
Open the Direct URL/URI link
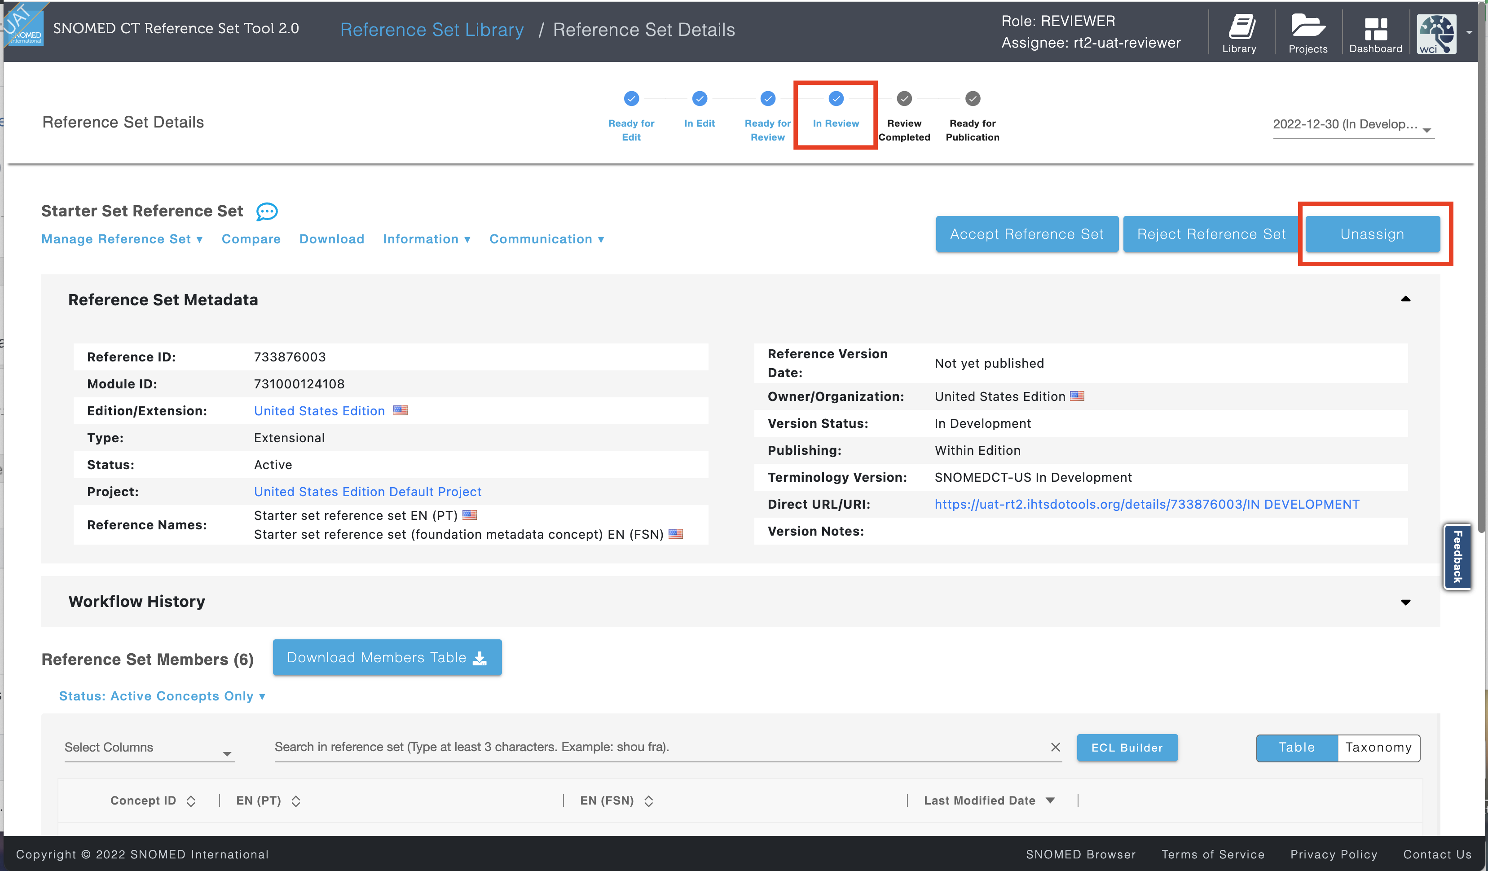[x=1147, y=504]
